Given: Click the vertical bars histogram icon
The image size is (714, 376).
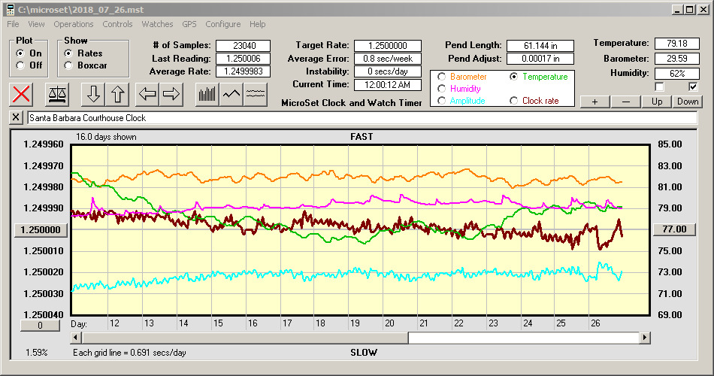Looking at the screenshot, I should pos(207,94).
